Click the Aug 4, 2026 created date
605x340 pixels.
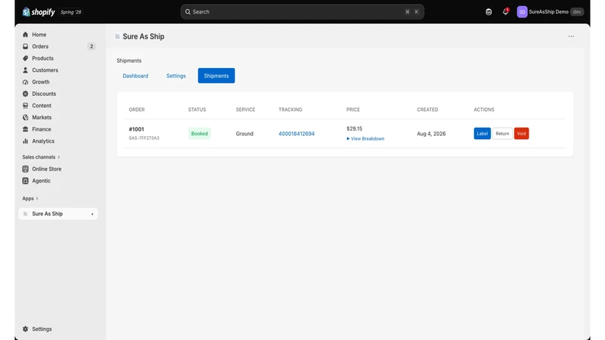(431, 134)
